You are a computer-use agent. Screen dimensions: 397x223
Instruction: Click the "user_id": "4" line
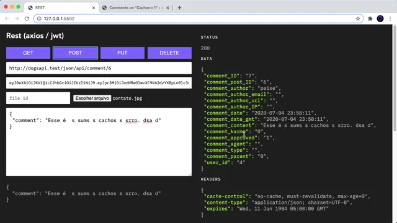click(x=225, y=162)
